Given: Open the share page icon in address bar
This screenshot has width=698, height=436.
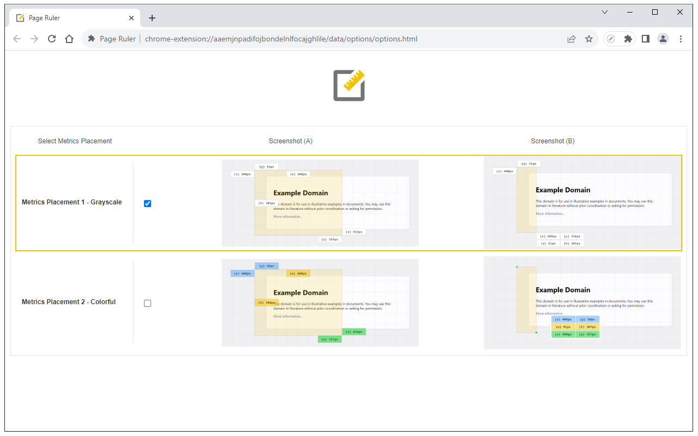Looking at the screenshot, I should 571,39.
